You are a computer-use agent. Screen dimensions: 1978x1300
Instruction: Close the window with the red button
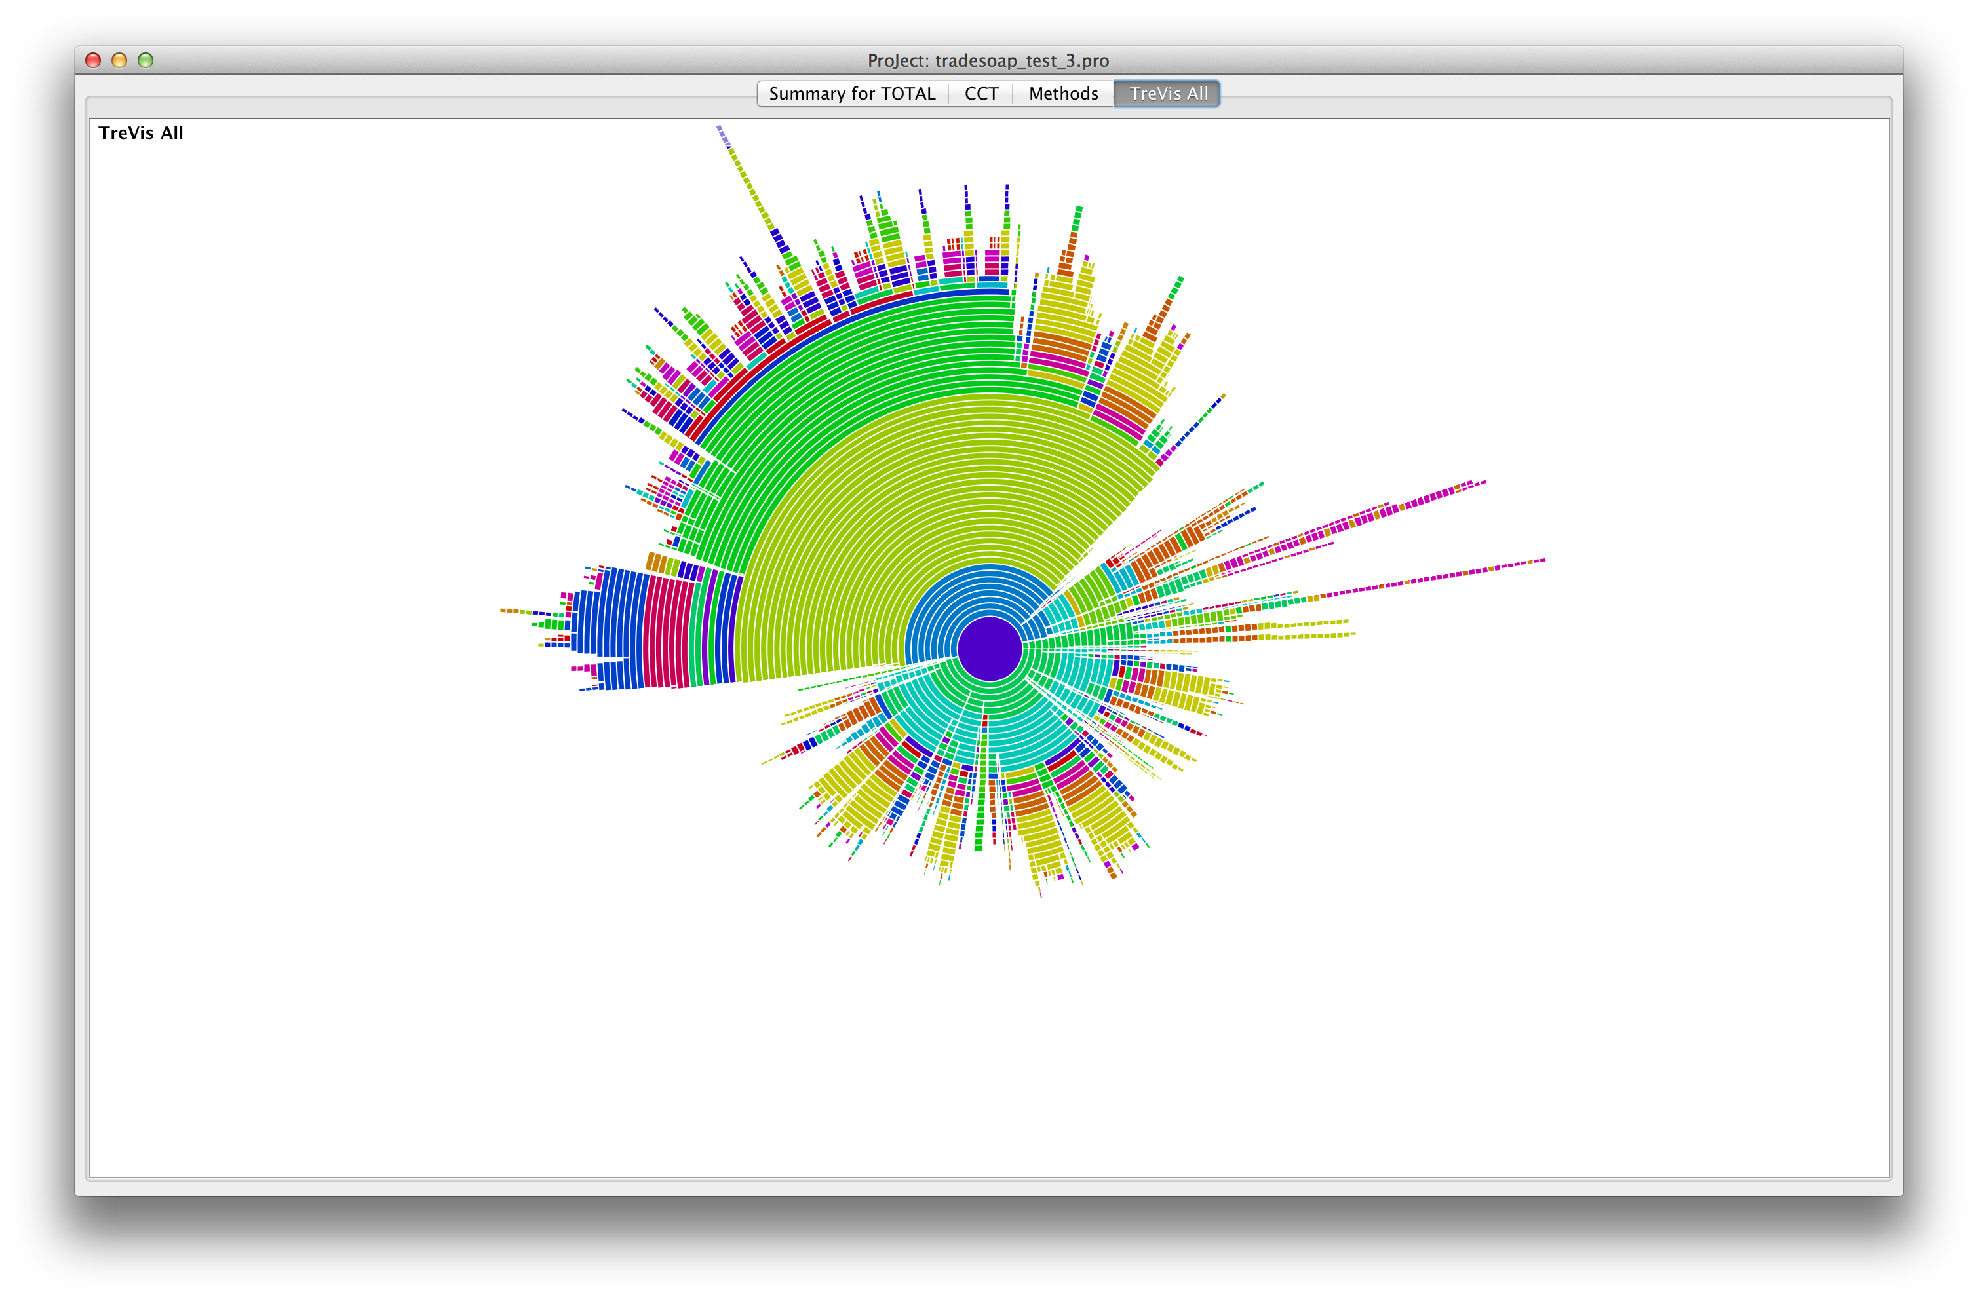93,61
